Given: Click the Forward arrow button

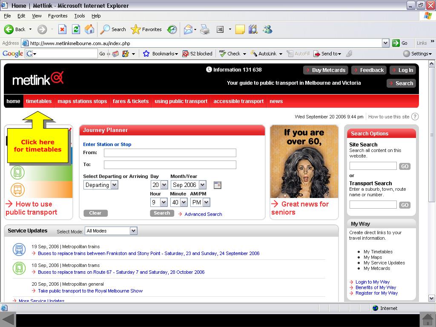Looking at the screenshot, I should pos(42,29).
